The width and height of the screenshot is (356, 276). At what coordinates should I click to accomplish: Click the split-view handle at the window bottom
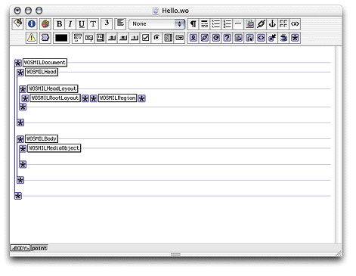pyautogui.click(x=175, y=254)
